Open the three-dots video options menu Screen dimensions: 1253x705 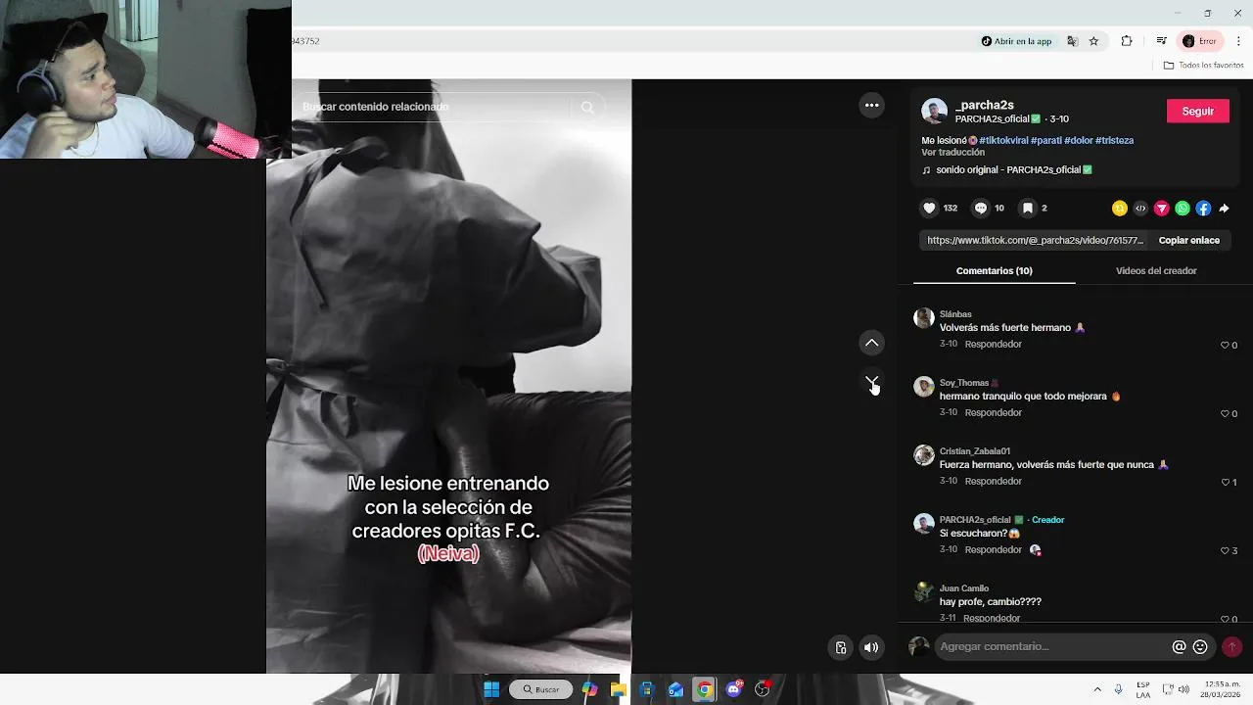pyautogui.click(x=871, y=106)
